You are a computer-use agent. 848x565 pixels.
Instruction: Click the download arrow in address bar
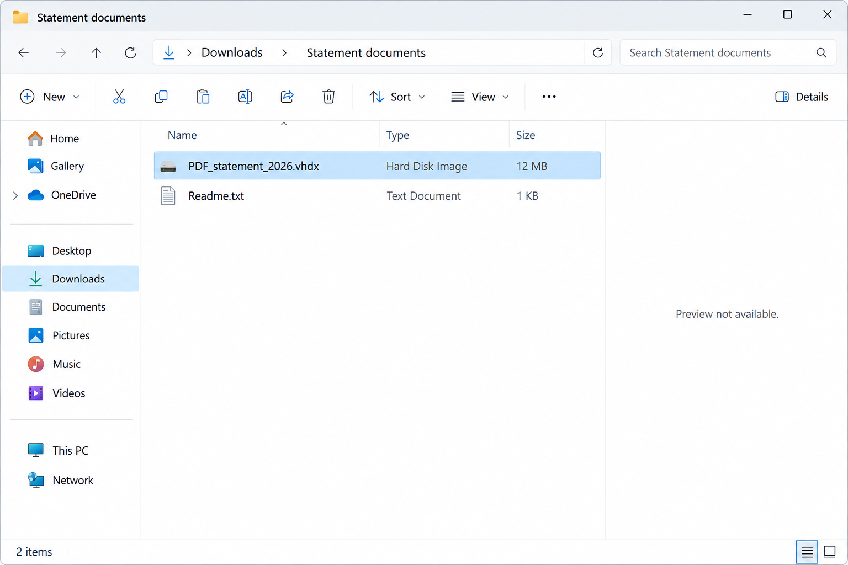[169, 52]
